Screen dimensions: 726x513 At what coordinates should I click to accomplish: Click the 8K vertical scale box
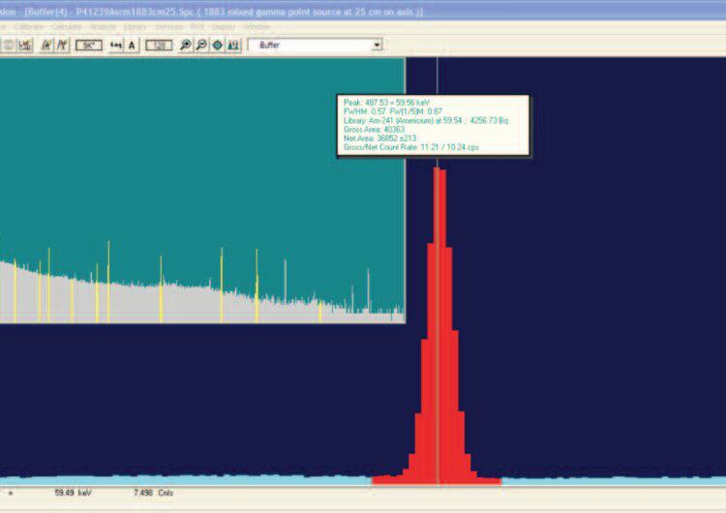point(89,45)
